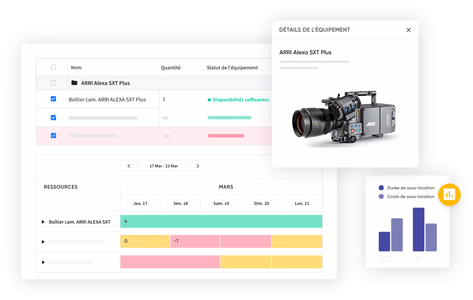Click the RESSOURCES heading

click(x=61, y=187)
